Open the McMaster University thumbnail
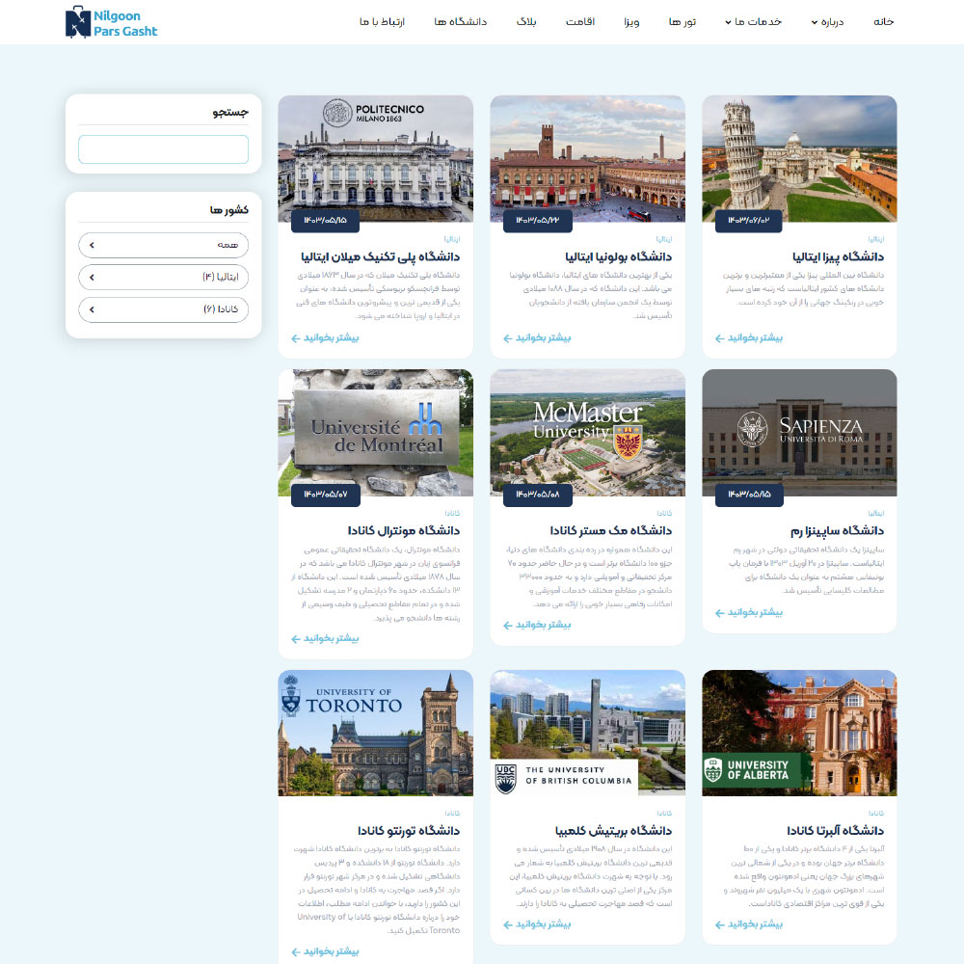964x964 pixels. pyautogui.click(x=588, y=433)
